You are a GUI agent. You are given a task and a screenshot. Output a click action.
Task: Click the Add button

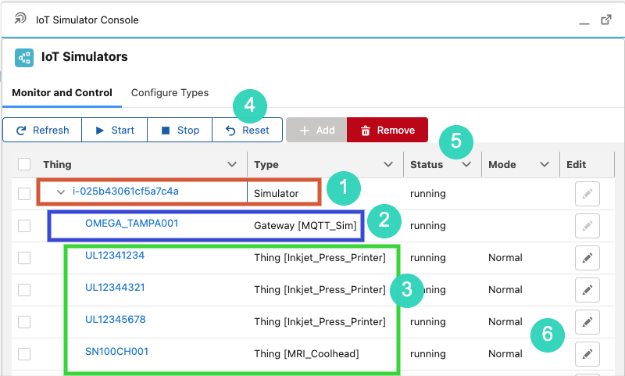coord(316,130)
